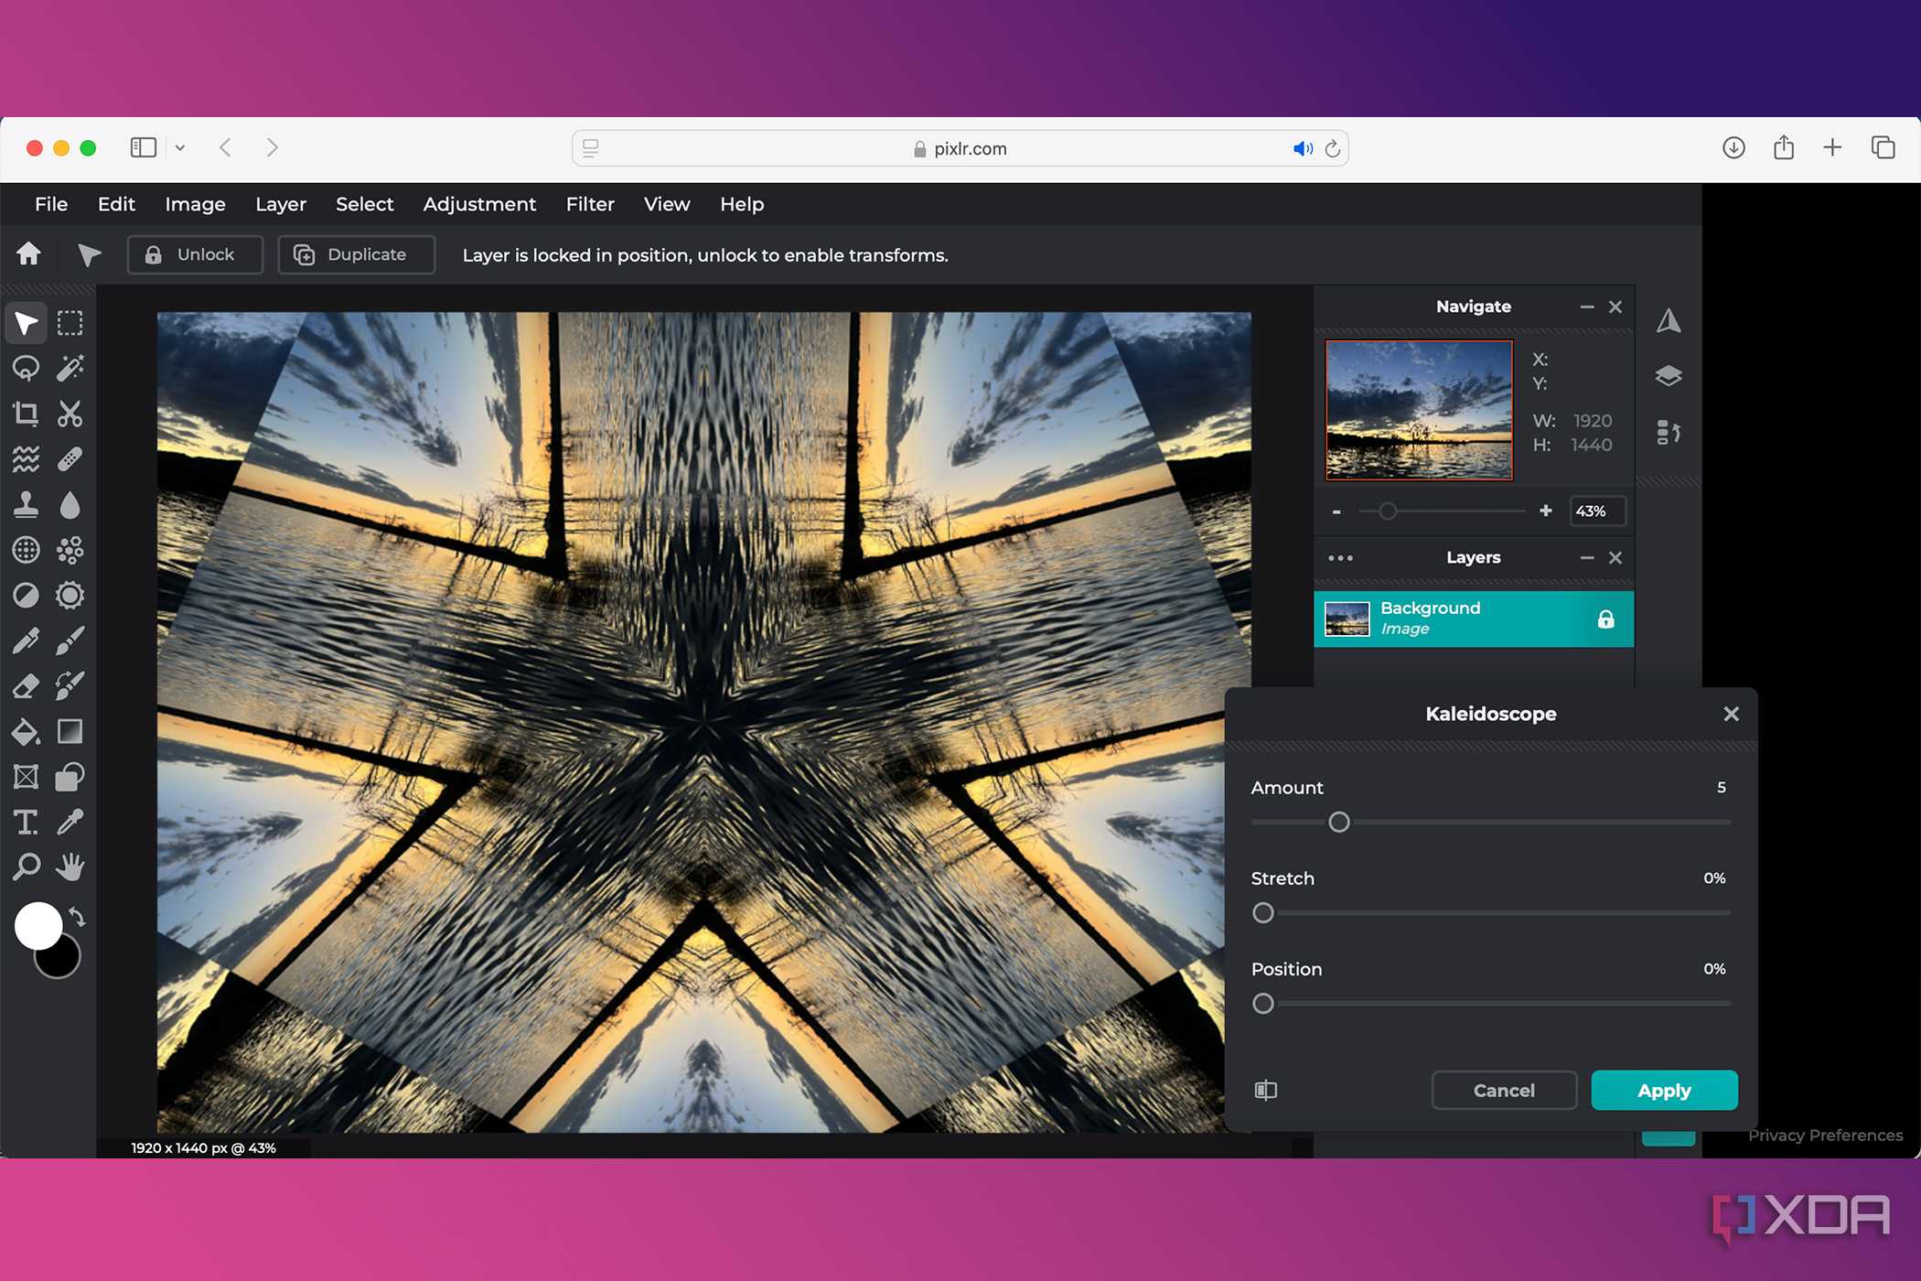Select the Heal bandage tool
This screenshot has width=1921, height=1281.
click(x=70, y=458)
